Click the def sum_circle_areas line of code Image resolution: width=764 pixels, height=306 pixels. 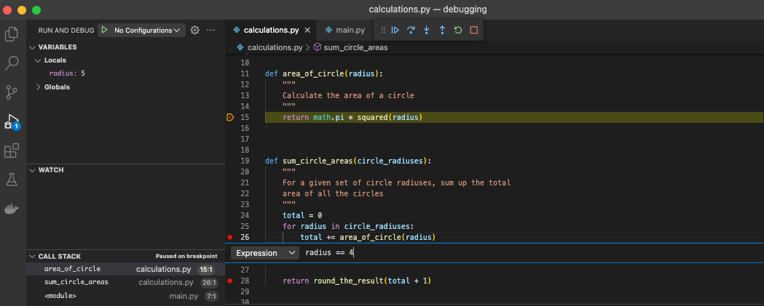348,161
